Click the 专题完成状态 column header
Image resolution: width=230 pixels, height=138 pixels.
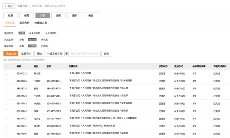220,67
